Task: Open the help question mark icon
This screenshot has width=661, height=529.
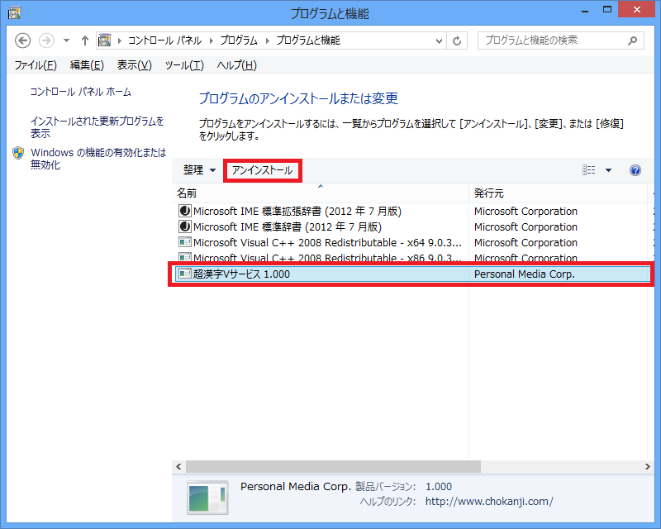Action: (x=635, y=170)
